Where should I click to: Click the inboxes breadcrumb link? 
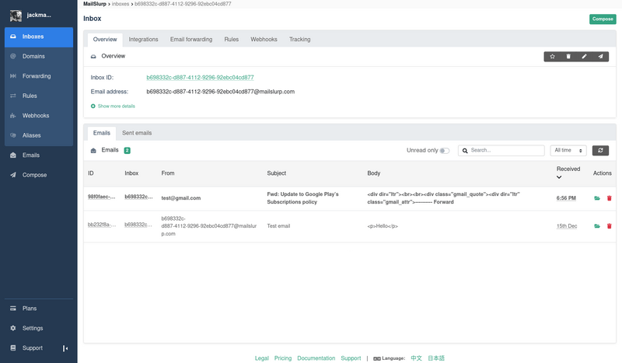pyautogui.click(x=121, y=4)
